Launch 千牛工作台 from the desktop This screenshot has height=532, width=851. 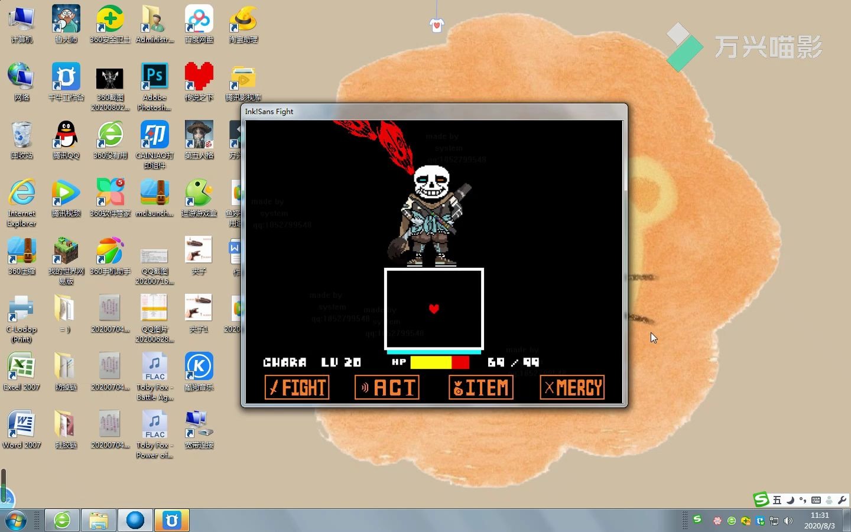(x=66, y=83)
